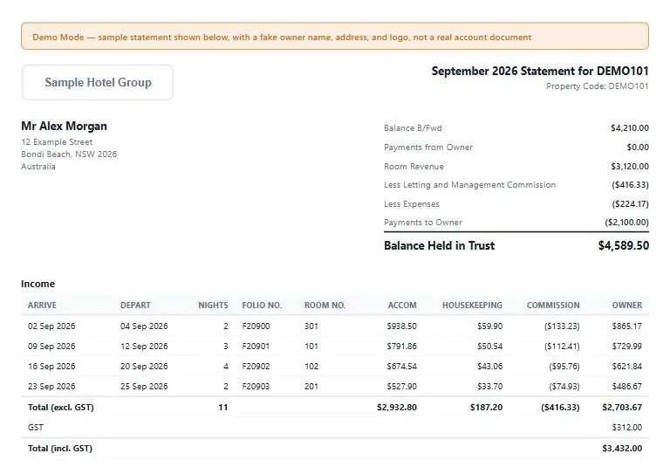This screenshot has height=467, width=670.
Task: Click the ARRIVE column header
Action: coord(42,306)
